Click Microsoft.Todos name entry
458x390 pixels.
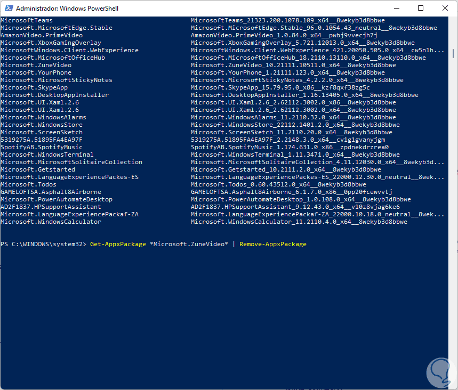28,184
